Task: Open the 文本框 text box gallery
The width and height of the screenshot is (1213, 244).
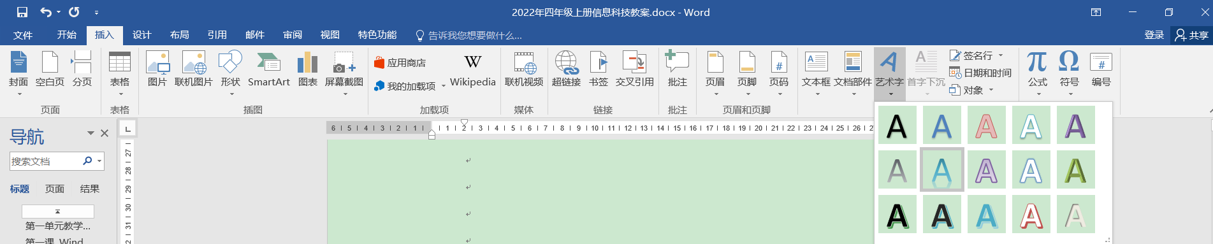Action: click(817, 73)
